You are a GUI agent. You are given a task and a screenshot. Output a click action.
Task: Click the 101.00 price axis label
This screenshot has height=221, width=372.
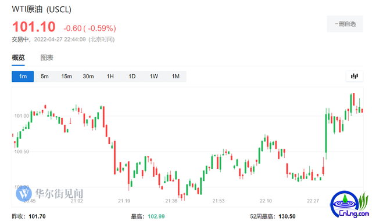tap(22, 116)
